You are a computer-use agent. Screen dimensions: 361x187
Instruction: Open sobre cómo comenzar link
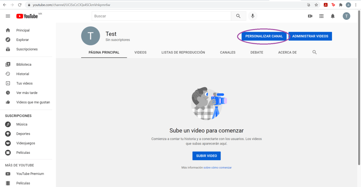click(218, 168)
